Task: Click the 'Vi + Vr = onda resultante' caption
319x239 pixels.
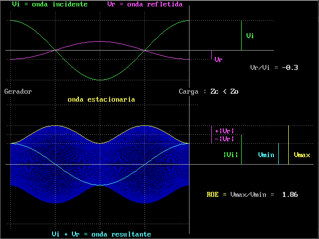Action: [101, 235]
